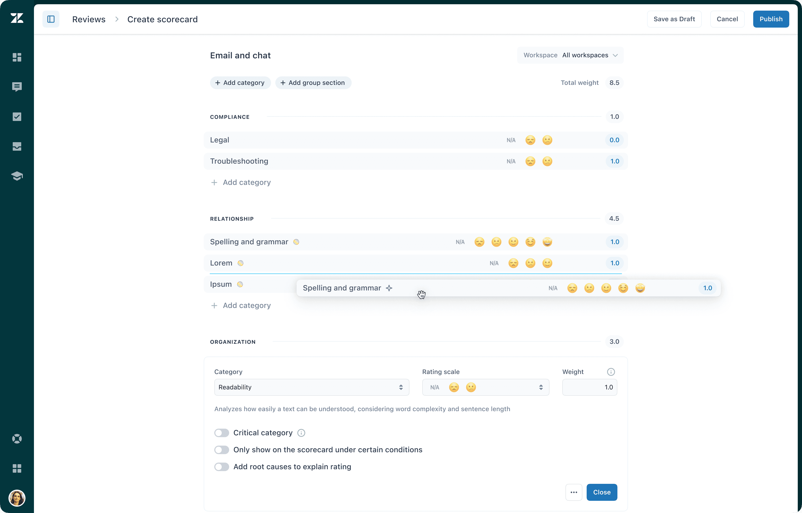Viewport: 802px width, 513px height.
Task: Click the Critical category info icon
Action: click(x=301, y=433)
